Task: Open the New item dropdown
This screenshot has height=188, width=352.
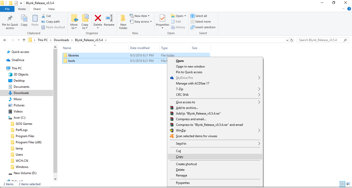Action: (139, 16)
